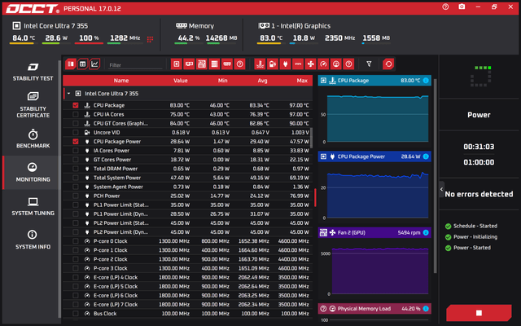The width and height of the screenshot is (521, 326).
Task: Open the System Info section
Action: point(33,240)
